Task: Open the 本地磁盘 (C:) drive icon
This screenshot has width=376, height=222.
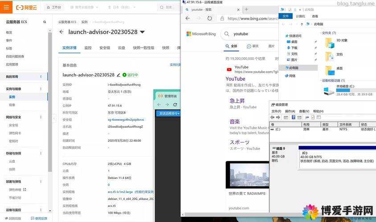Action: pos(329,91)
